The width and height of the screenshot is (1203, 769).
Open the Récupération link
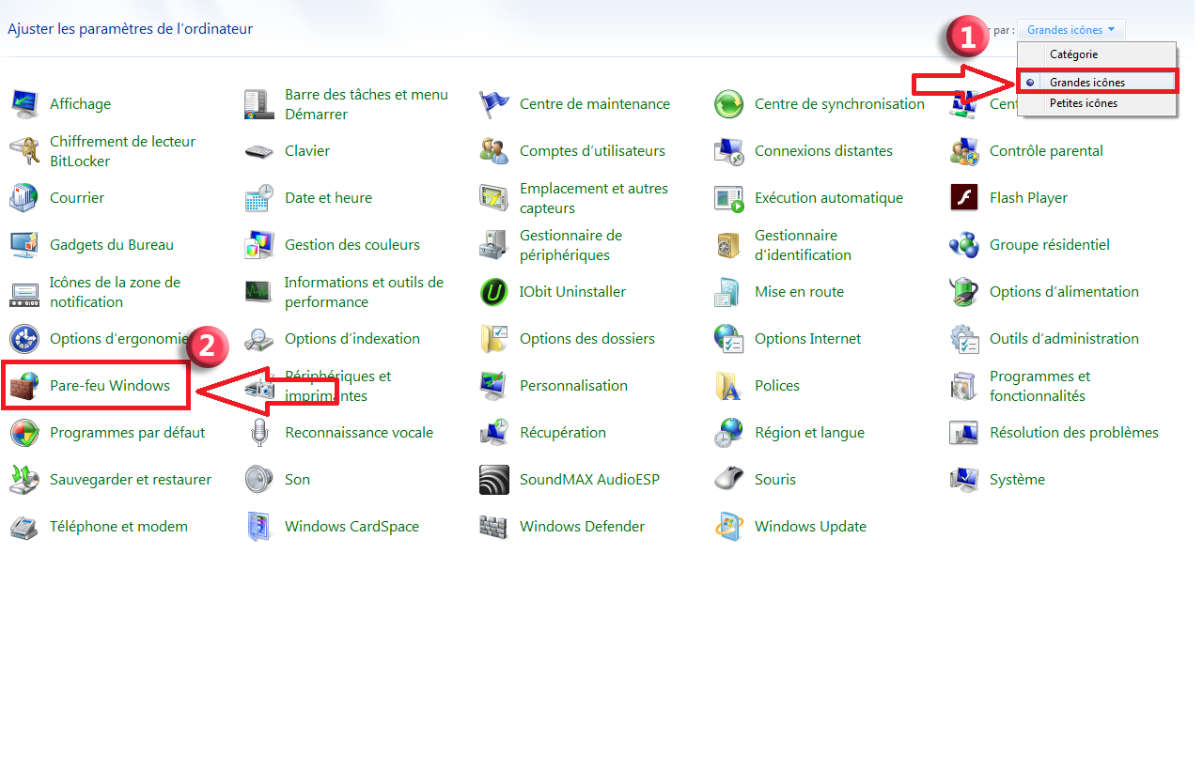(x=563, y=432)
